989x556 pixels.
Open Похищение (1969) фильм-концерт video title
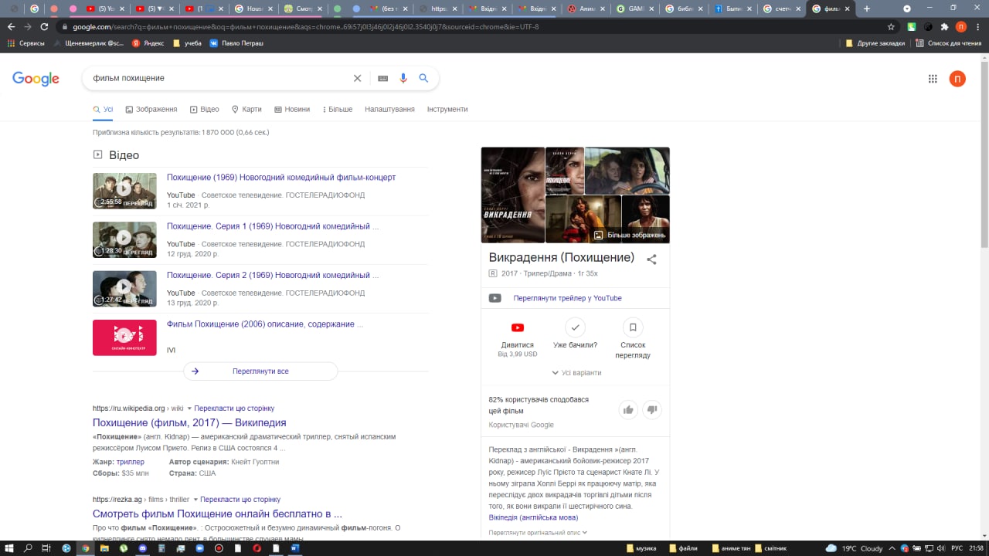(x=281, y=178)
